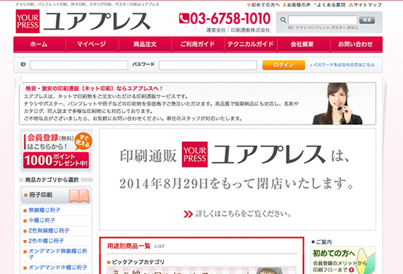Open サイトマップ top link
This screenshot has width=403, height=274.
[x=365, y=5]
